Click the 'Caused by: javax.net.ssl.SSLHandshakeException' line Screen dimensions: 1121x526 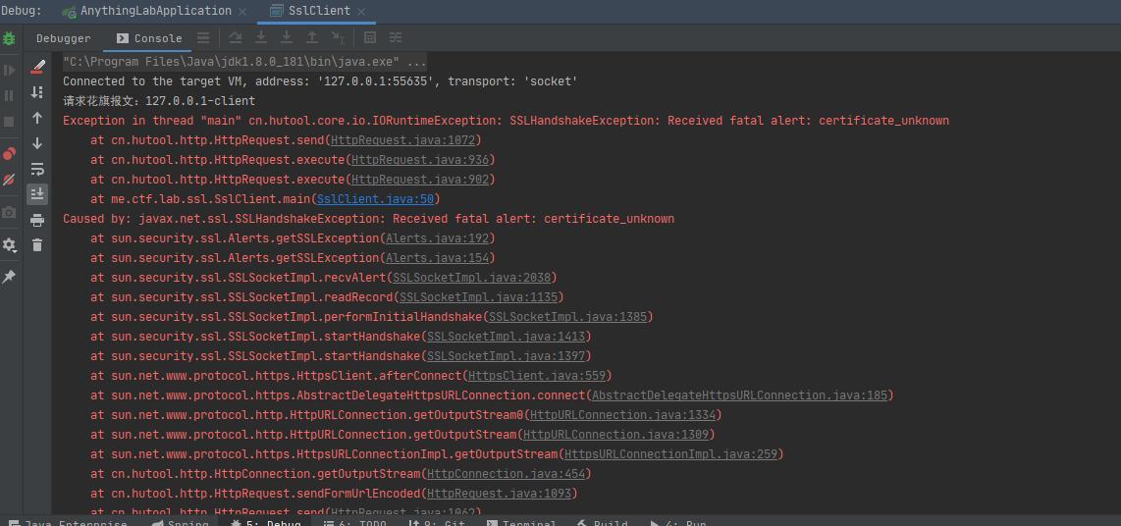click(368, 218)
